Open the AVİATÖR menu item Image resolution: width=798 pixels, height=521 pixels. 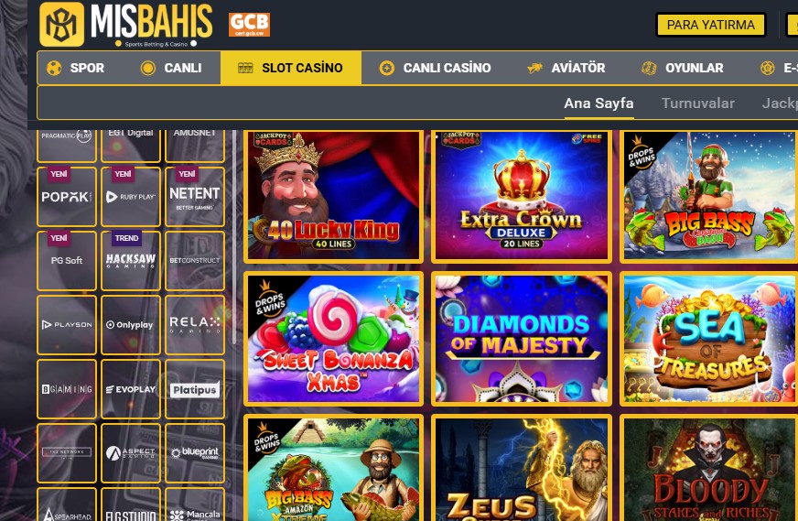click(x=566, y=68)
